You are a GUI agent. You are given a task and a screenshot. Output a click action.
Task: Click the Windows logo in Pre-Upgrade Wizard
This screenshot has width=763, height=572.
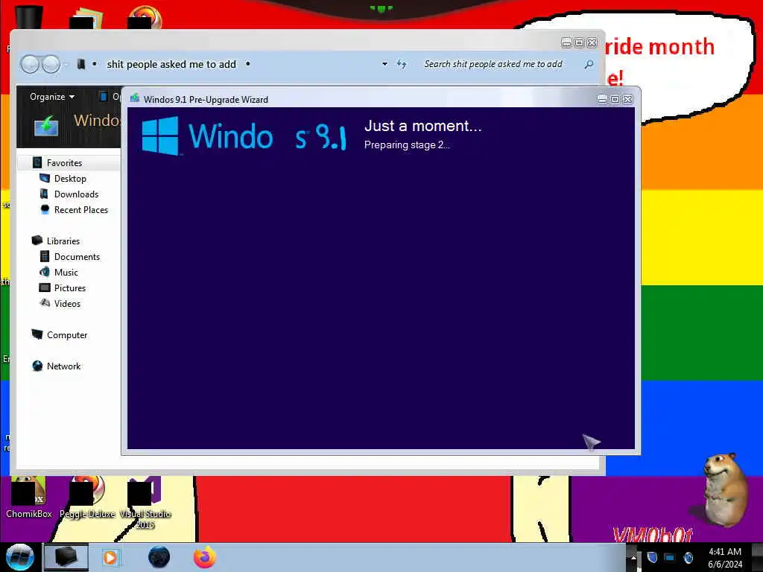point(160,136)
